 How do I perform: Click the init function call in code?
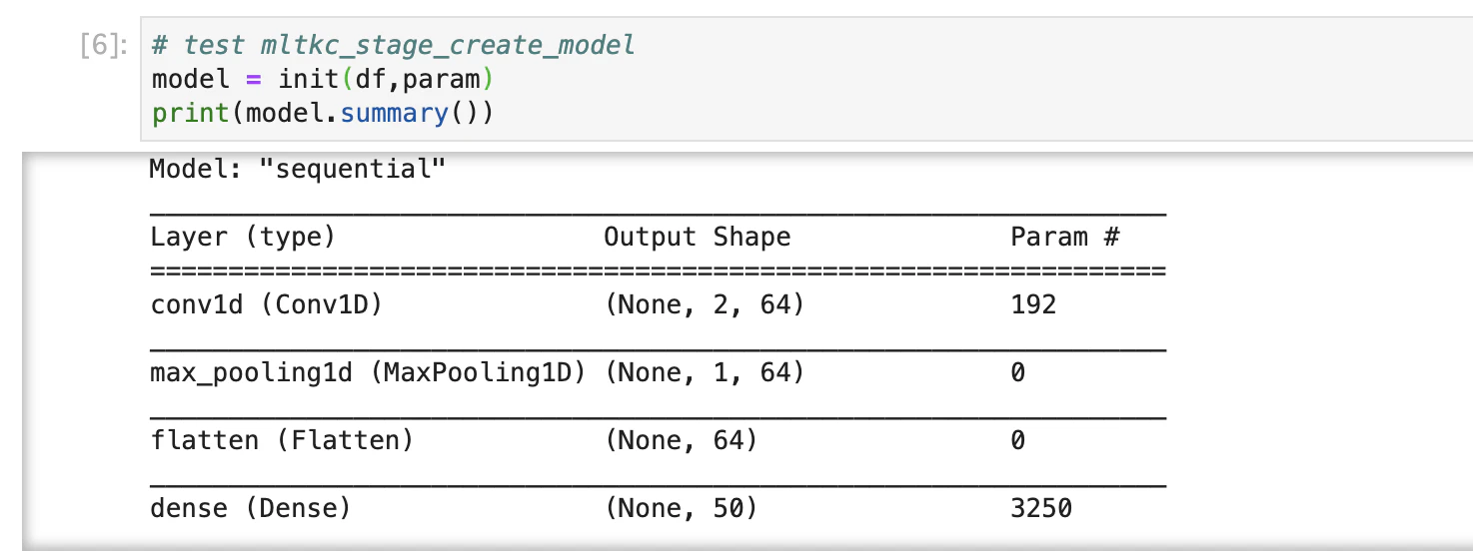[309, 79]
